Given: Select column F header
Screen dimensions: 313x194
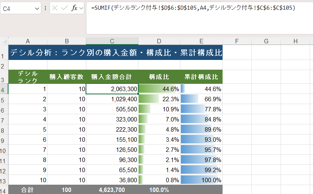Looking at the screenshot, I should [x=237, y=41].
